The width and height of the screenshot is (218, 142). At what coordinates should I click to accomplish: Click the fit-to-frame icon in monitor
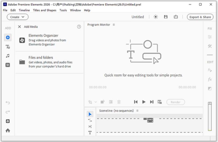tap(111, 102)
